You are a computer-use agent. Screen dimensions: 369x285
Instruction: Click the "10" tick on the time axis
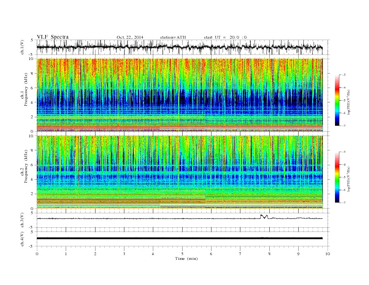(328, 254)
